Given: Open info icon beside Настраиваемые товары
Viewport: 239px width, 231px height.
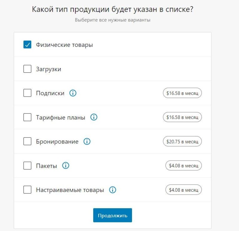Looking at the screenshot, I should pos(113,190).
